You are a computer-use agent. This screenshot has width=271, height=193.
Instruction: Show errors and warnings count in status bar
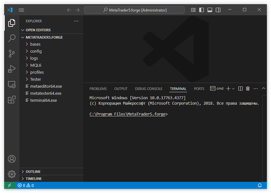pos(26,185)
